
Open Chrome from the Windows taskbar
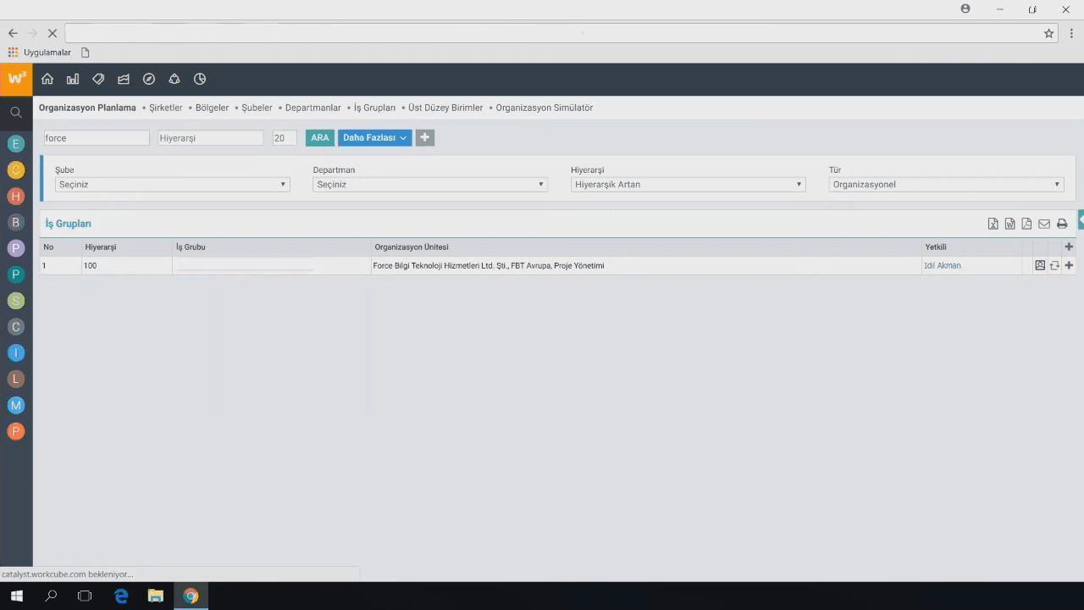pos(191,596)
